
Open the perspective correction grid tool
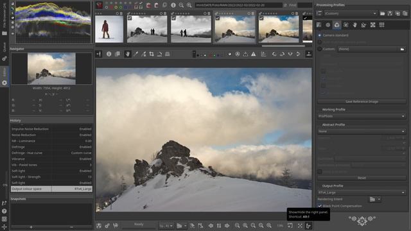(168, 54)
